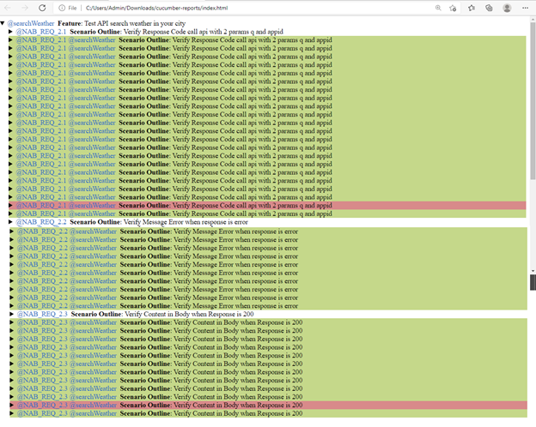Expand the uncolored @NAB_REQ_2.3 scenario outline header

coord(12,314)
